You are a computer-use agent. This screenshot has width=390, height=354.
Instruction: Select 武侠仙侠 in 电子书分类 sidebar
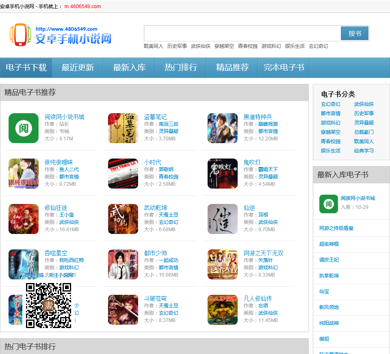pyautogui.click(x=364, y=104)
